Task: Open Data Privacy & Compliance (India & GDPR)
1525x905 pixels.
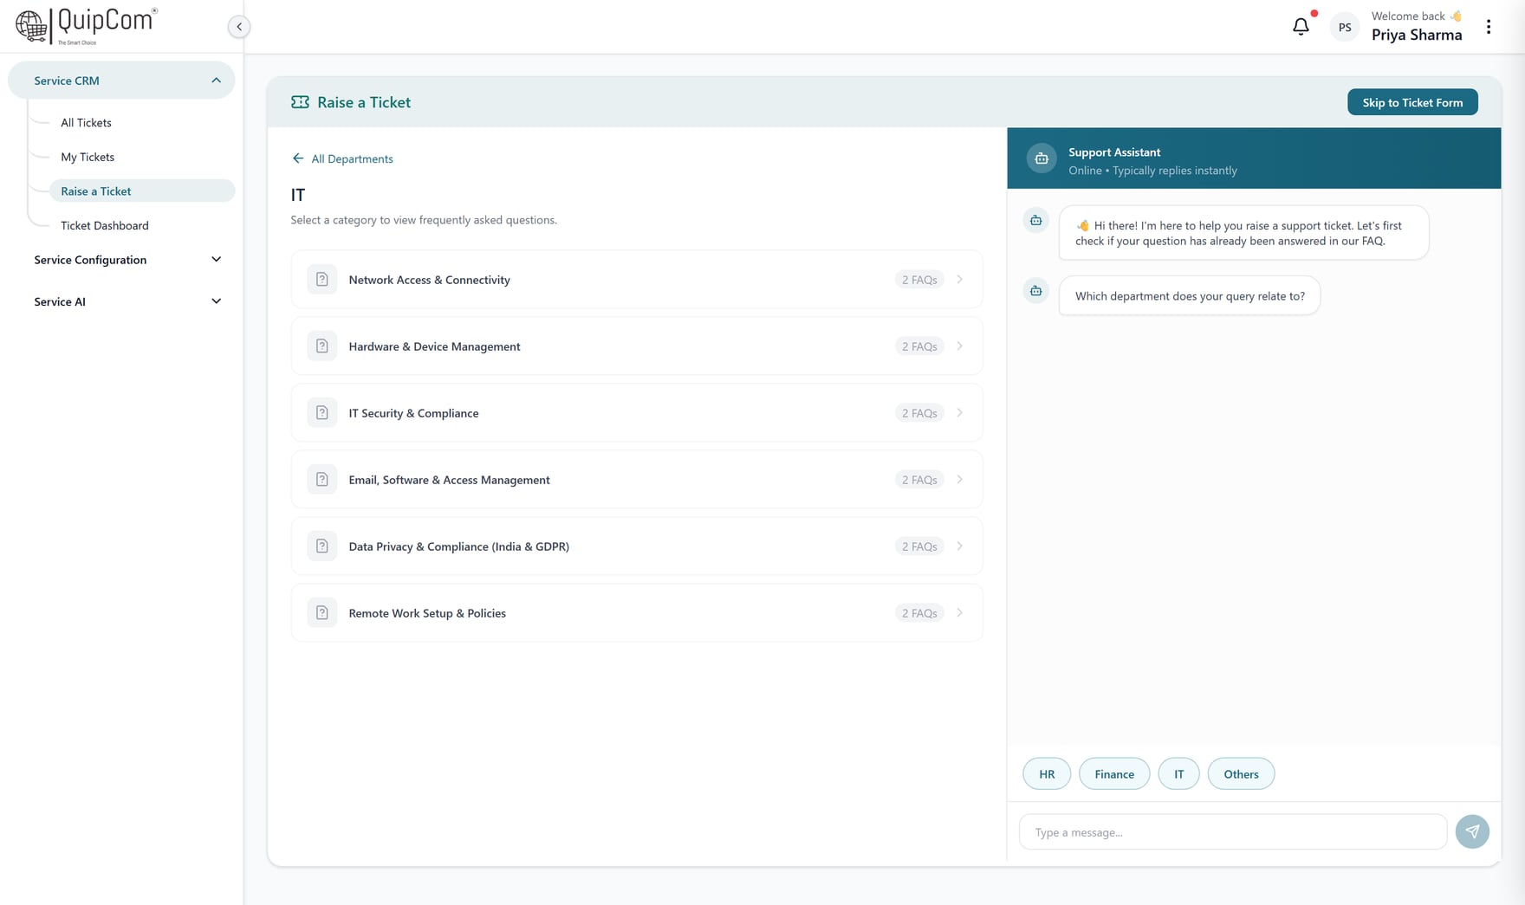Action: pos(637,546)
